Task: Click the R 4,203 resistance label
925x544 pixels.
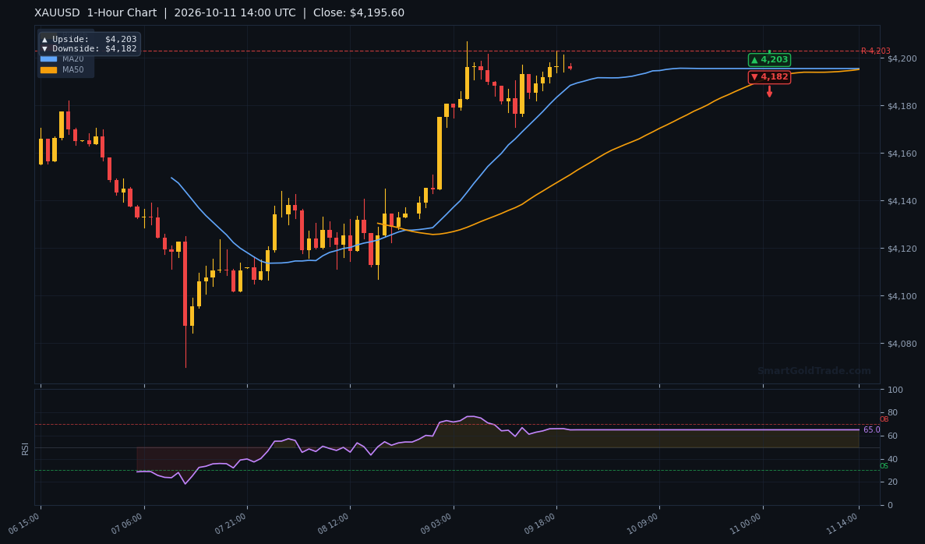Action: click(x=875, y=51)
